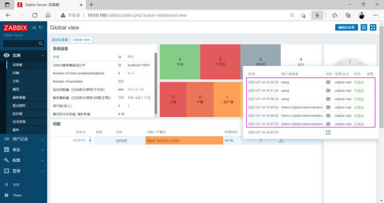
Task: Click the Inventory list icon in the sidebar
Action: (7, 139)
